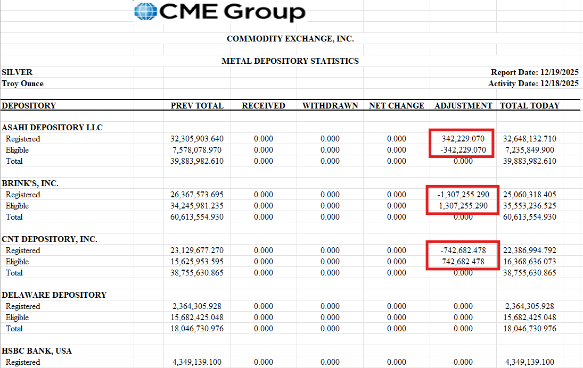The width and height of the screenshot is (583, 368).
Task: Click the Registered label under DELAWARE DEPOSITORY
Action: point(23,306)
